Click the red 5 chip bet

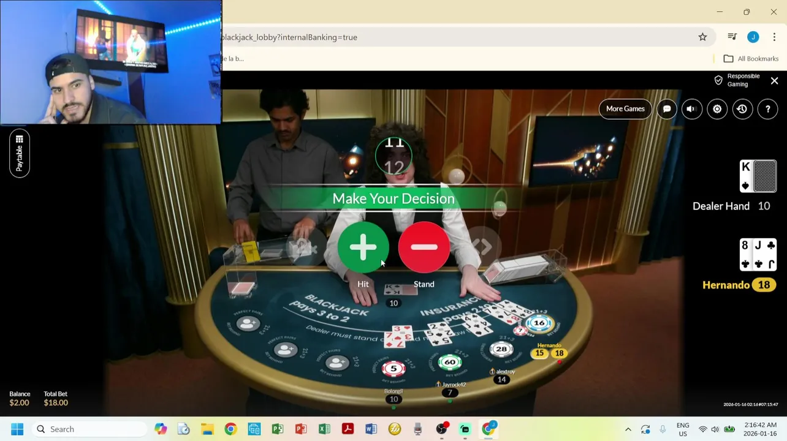pyautogui.click(x=393, y=368)
